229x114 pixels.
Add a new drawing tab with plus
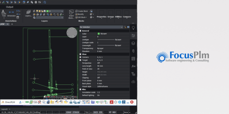tap(12, 24)
